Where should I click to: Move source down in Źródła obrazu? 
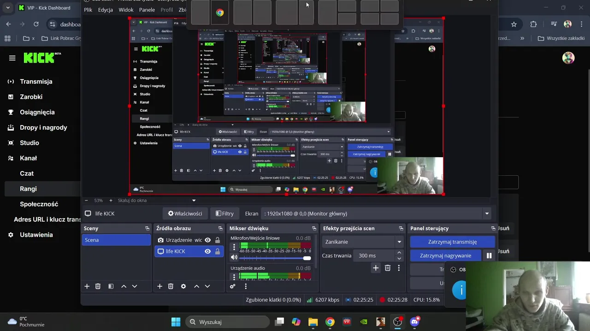[207, 286]
